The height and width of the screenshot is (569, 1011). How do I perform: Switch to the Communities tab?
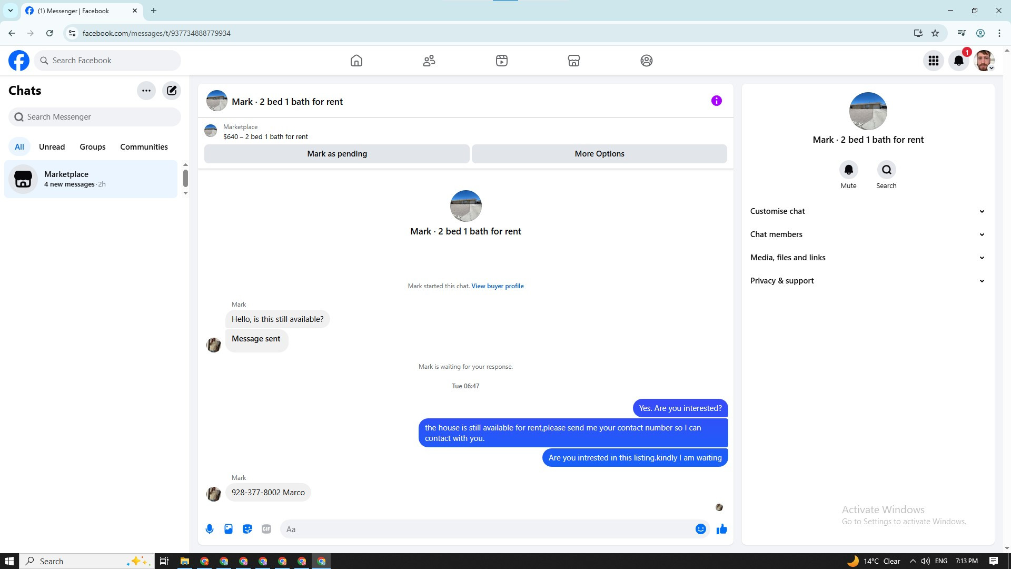(144, 147)
